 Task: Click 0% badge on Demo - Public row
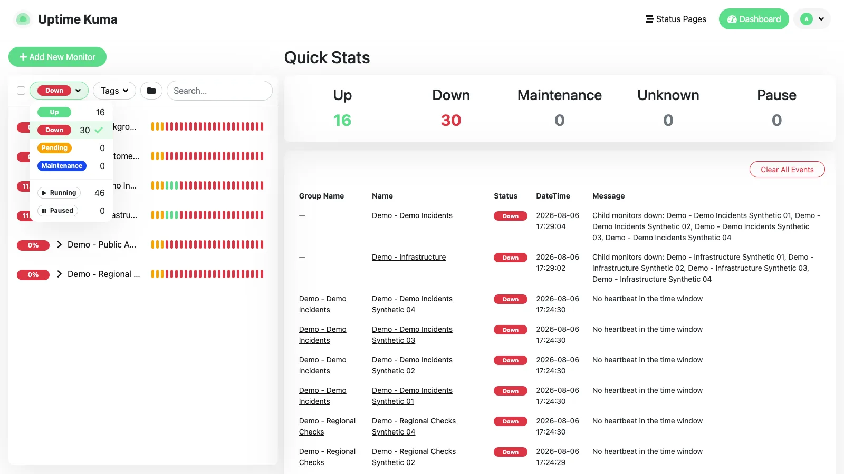pos(33,245)
